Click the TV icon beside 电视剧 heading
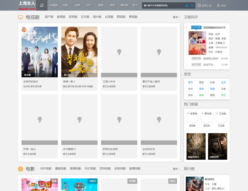Screen dimensions: 248x191 (20, 17)
